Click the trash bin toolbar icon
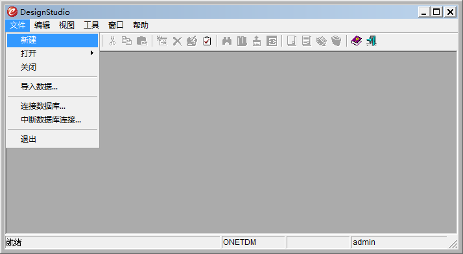 [336, 41]
